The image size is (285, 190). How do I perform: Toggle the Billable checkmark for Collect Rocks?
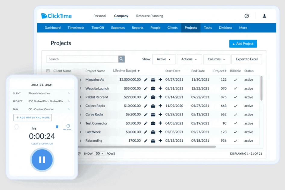pos(235,106)
